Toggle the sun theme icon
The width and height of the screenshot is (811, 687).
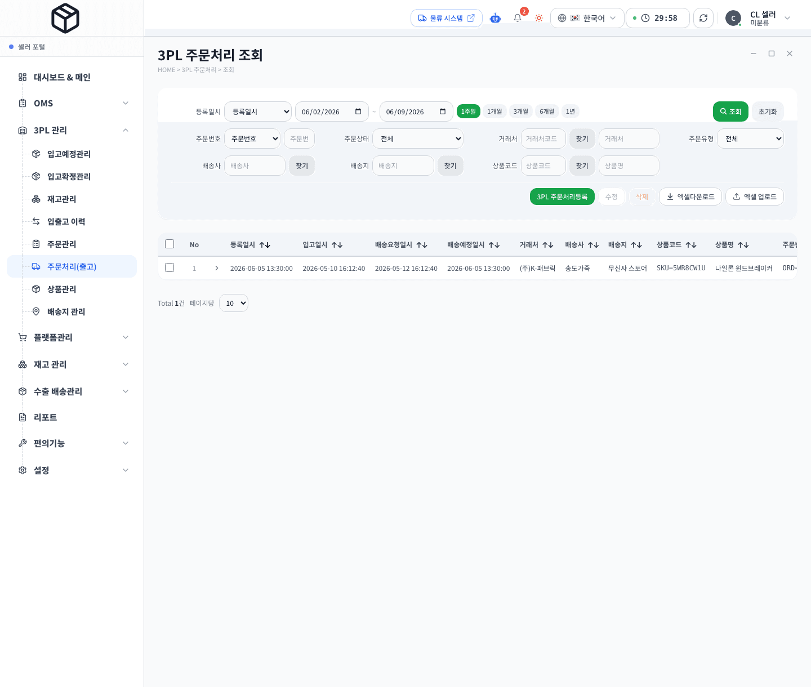(x=539, y=18)
